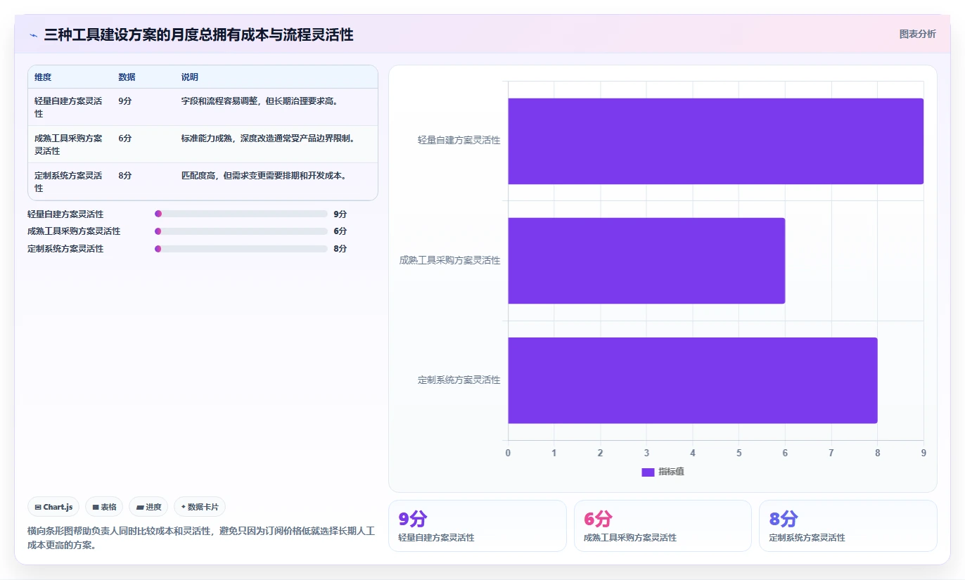Click y-axis label 定制系统方案灵活性
The width and height of the screenshot is (965, 580).
tap(459, 380)
